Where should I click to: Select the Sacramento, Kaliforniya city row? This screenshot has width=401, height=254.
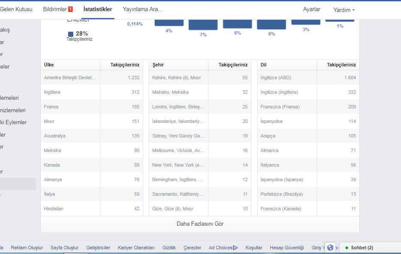[x=200, y=194]
